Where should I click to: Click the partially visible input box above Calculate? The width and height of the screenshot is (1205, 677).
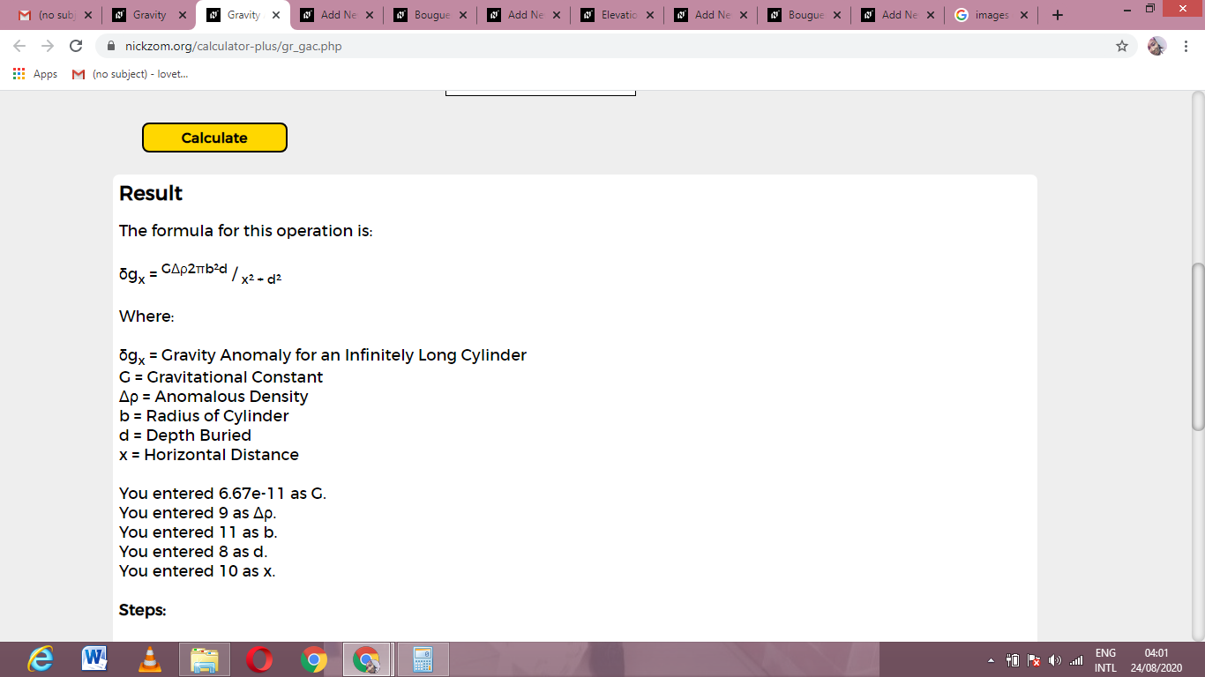(x=540, y=92)
